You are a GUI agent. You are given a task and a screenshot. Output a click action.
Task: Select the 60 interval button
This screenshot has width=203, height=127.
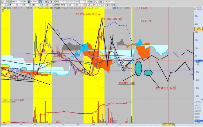point(76,2)
